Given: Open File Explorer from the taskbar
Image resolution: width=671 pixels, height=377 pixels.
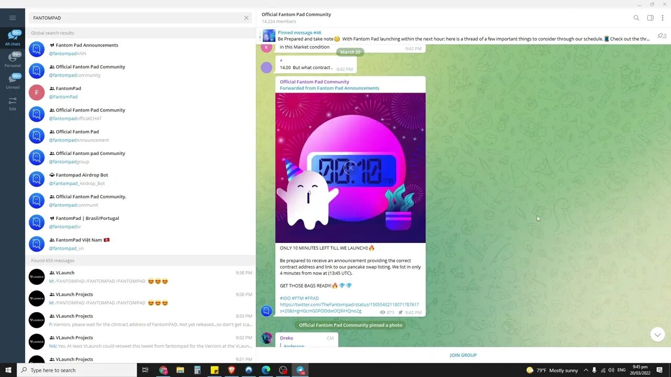Looking at the screenshot, I should [x=180, y=370].
